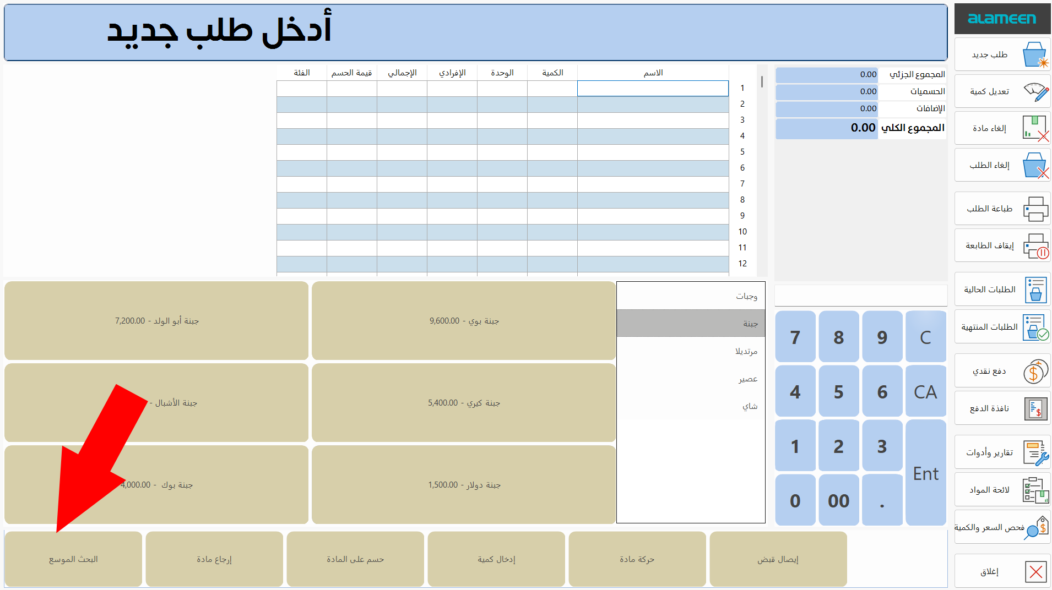
Task: Open the items list لائحة المواد
Action: tap(1002, 489)
